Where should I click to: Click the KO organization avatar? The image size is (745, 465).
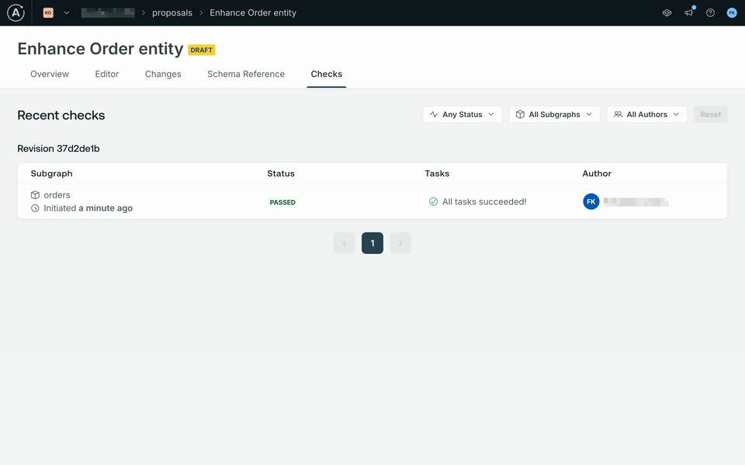click(48, 13)
